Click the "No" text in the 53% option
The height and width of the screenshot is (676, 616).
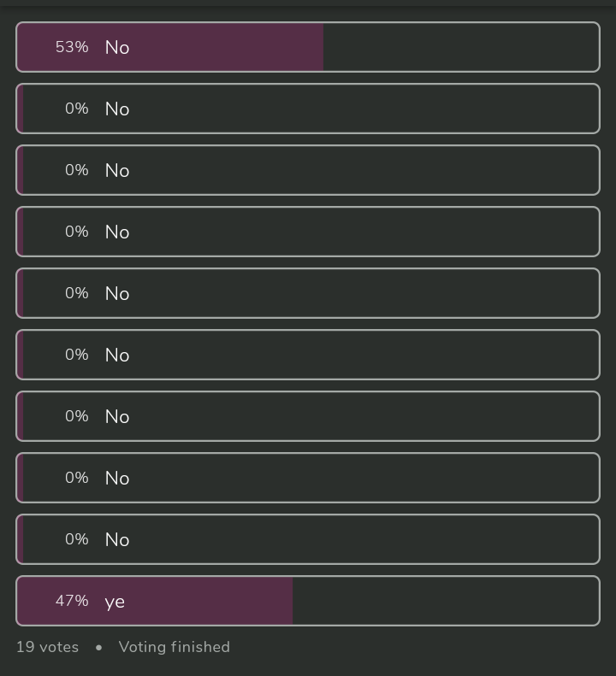pyautogui.click(x=117, y=48)
